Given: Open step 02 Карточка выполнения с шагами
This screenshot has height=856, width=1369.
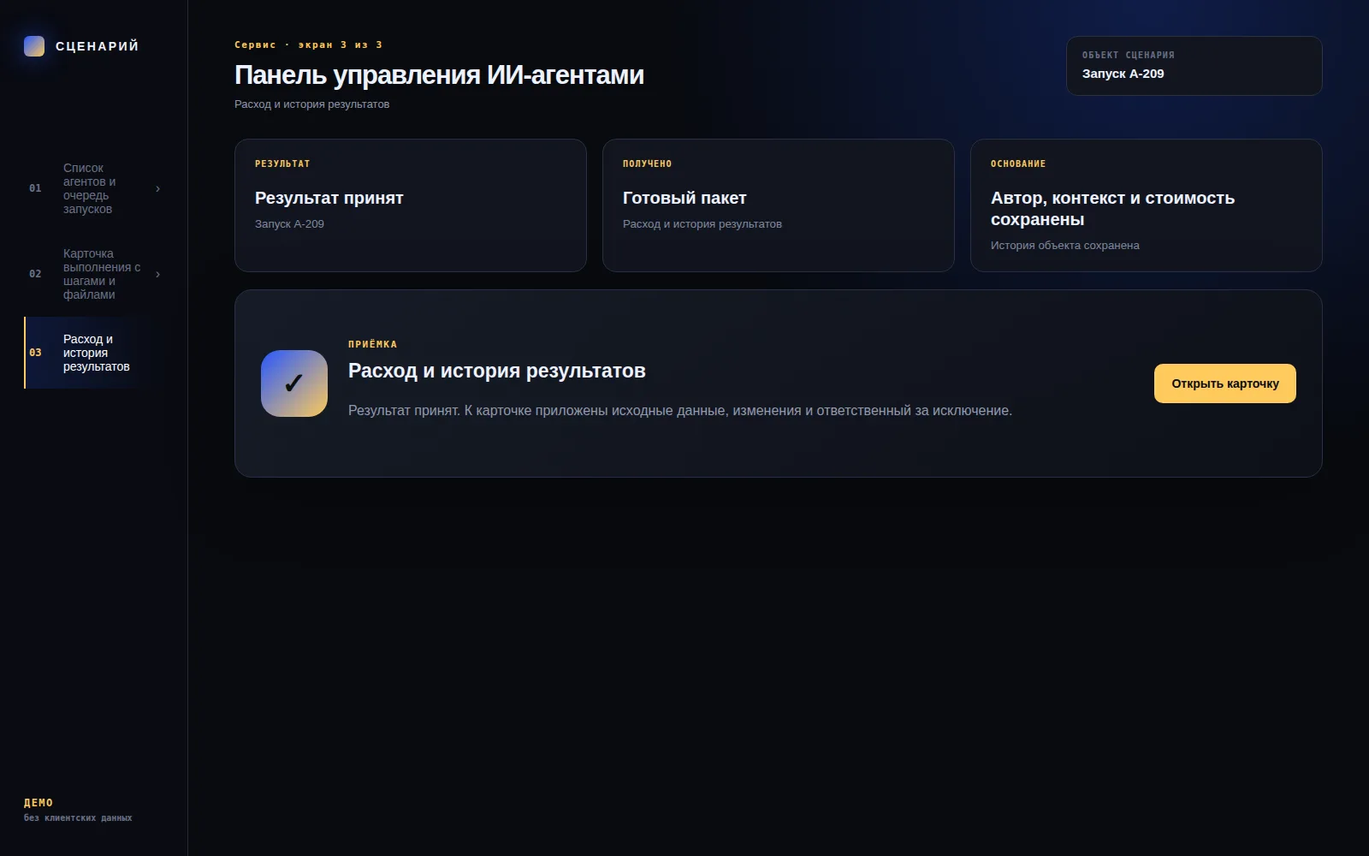Looking at the screenshot, I should tap(94, 274).
